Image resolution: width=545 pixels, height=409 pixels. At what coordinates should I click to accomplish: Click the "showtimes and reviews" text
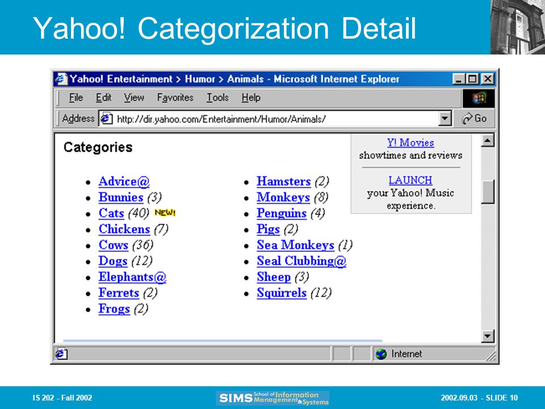(x=410, y=156)
